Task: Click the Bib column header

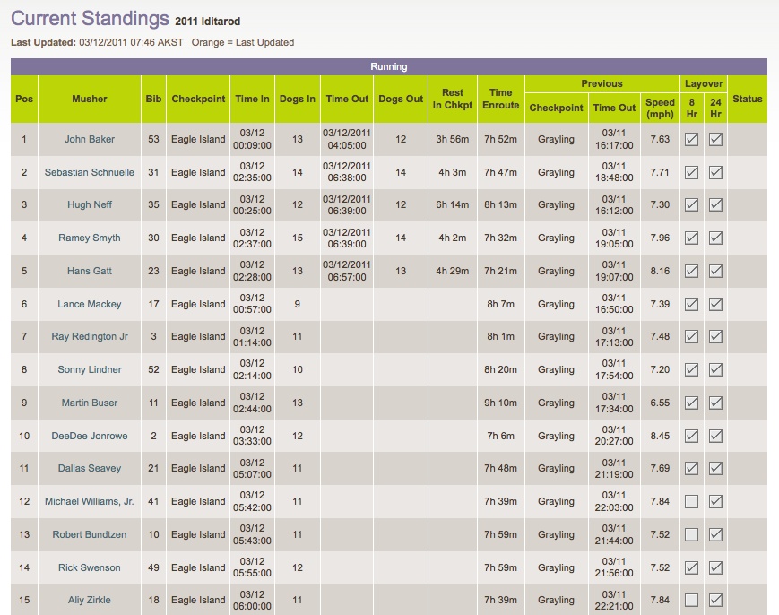Action: coord(153,99)
